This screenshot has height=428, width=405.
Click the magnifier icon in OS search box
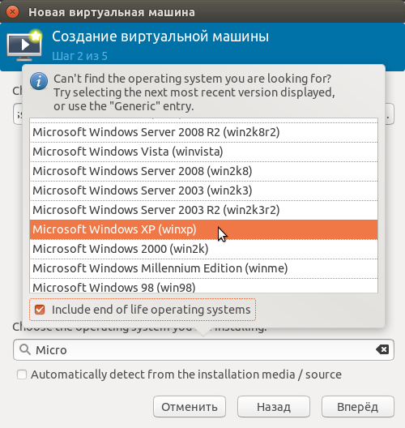[x=25, y=349]
